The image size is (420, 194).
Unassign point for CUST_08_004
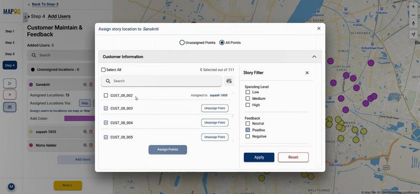pyautogui.click(x=215, y=123)
